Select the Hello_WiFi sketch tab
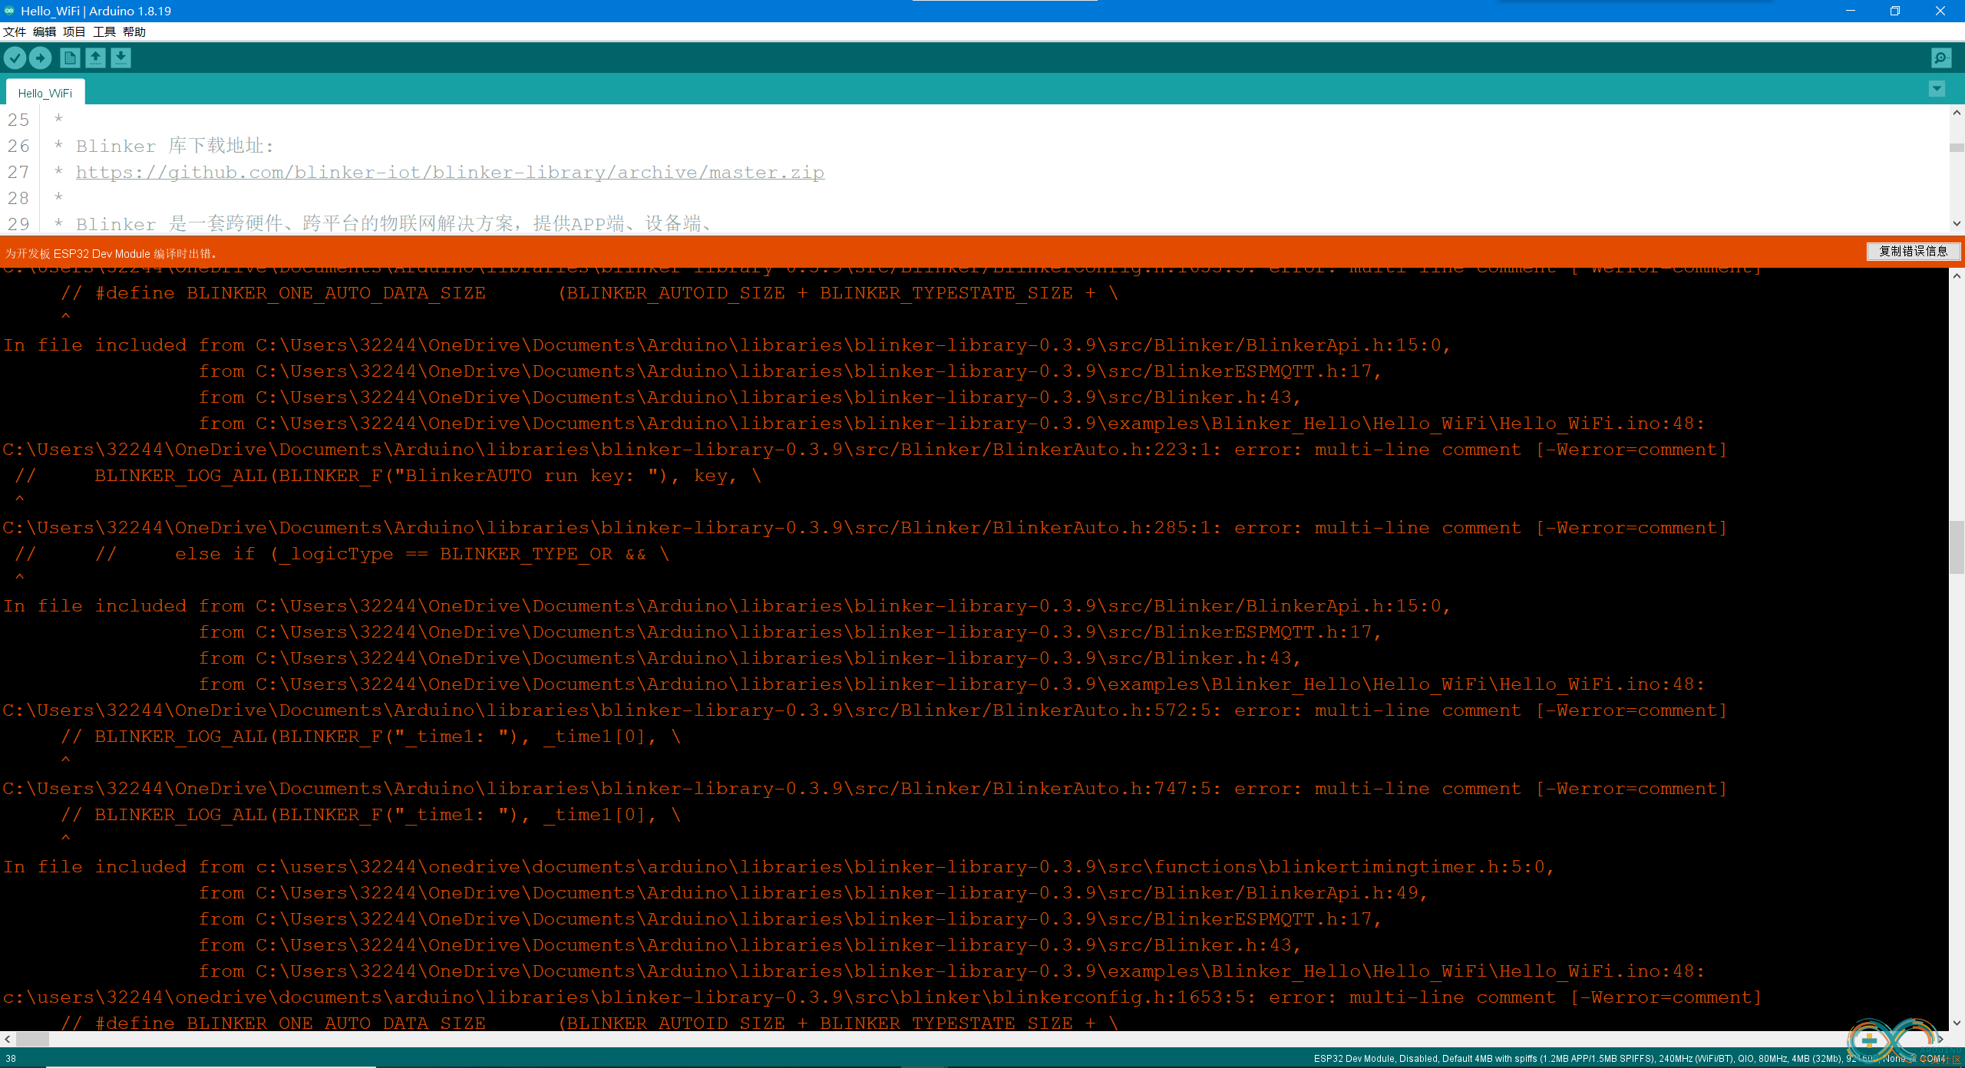 [45, 93]
